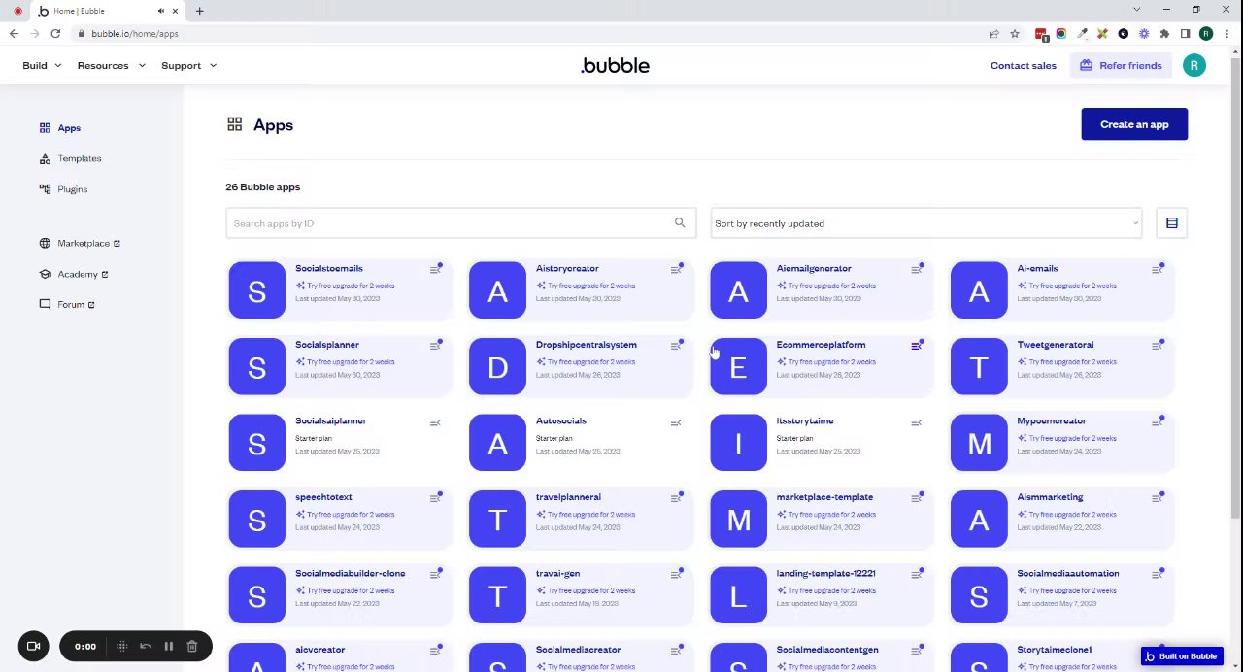This screenshot has height=672, width=1243.
Task: Open options menu for Aismmarketing app
Action: click(x=1158, y=498)
